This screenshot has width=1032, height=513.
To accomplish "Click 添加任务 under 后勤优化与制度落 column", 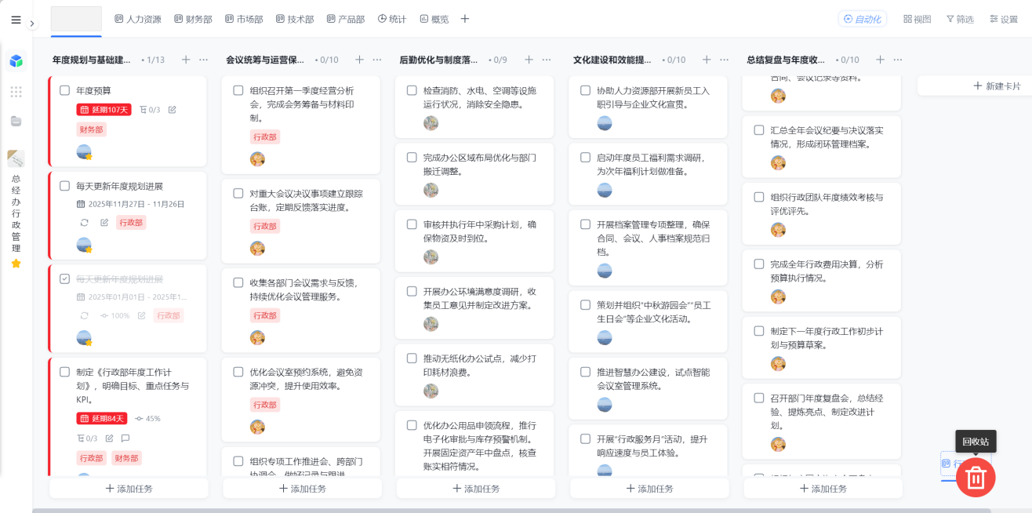I will (x=476, y=489).
